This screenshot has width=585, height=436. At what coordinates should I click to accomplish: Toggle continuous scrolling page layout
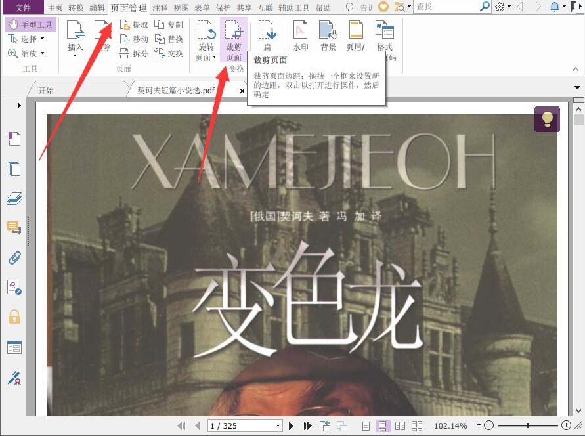(x=383, y=425)
